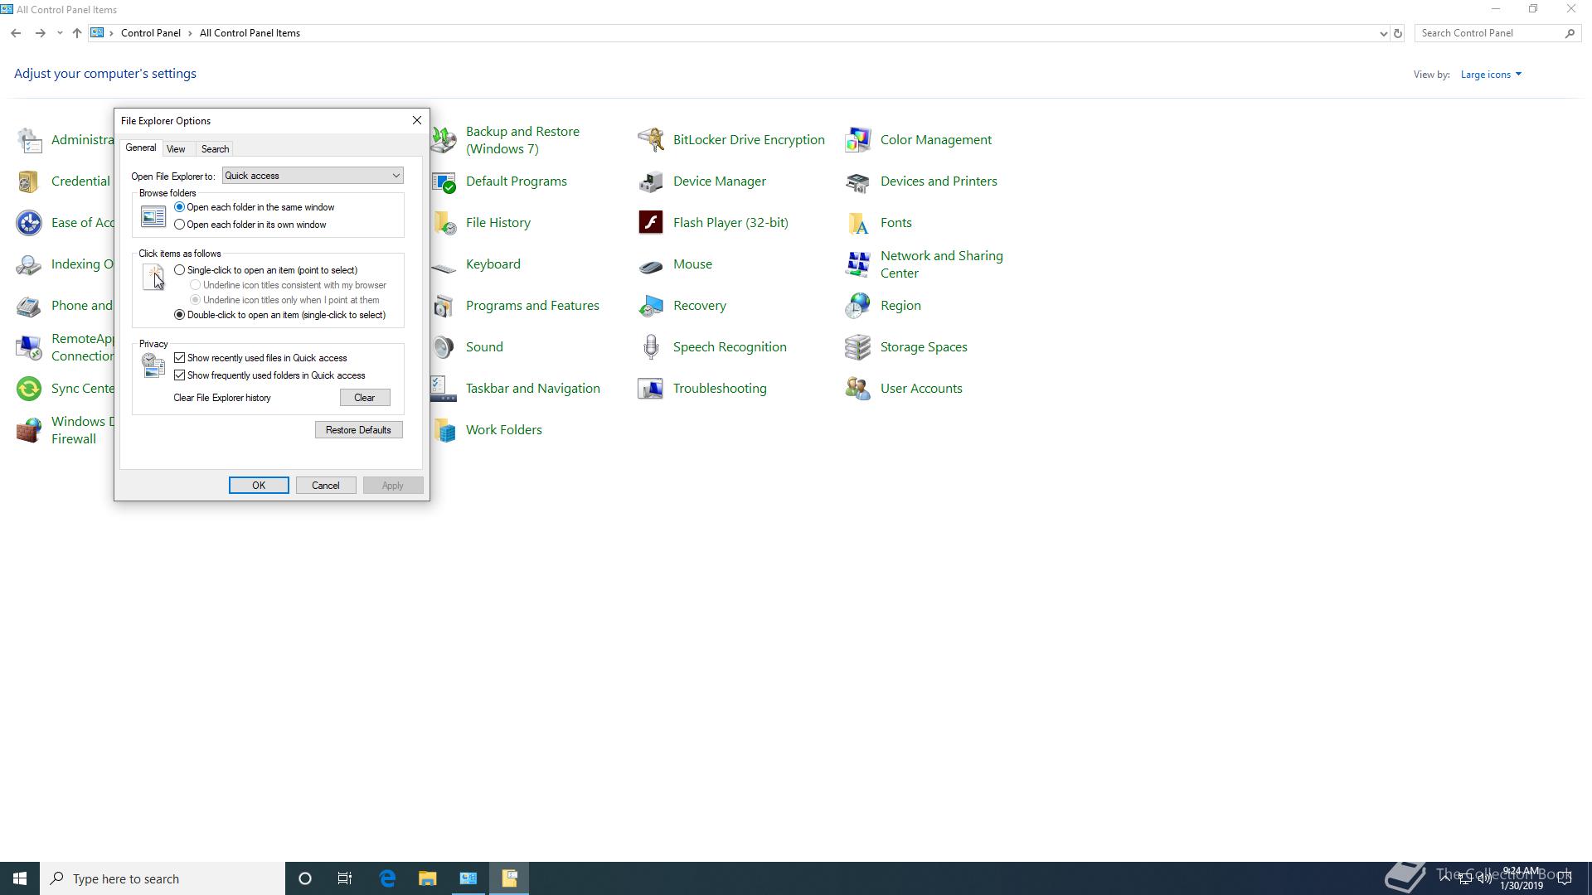Close the File Explorer Options dialog
Viewport: 1592px width, 895px height.
(417, 121)
